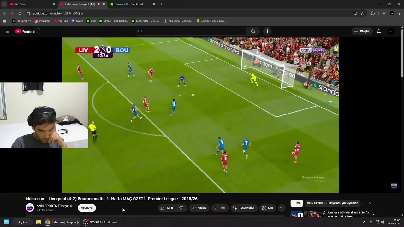This screenshot has height=227, width=404.
Task: Open the Home / X bookmark
Action: click(x=21, y=21)
